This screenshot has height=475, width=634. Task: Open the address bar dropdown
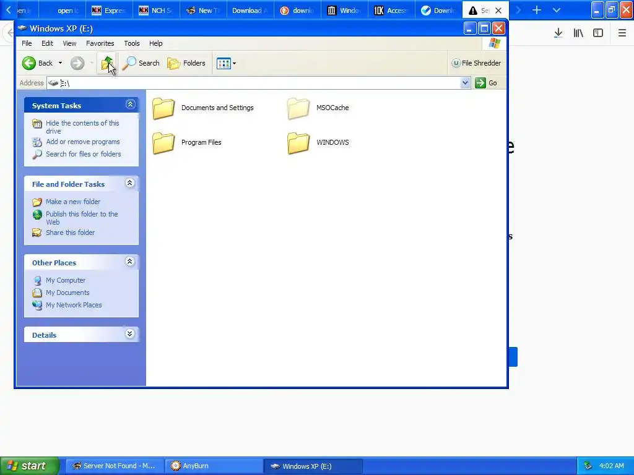pyautogui.click(x=465, y=83)
